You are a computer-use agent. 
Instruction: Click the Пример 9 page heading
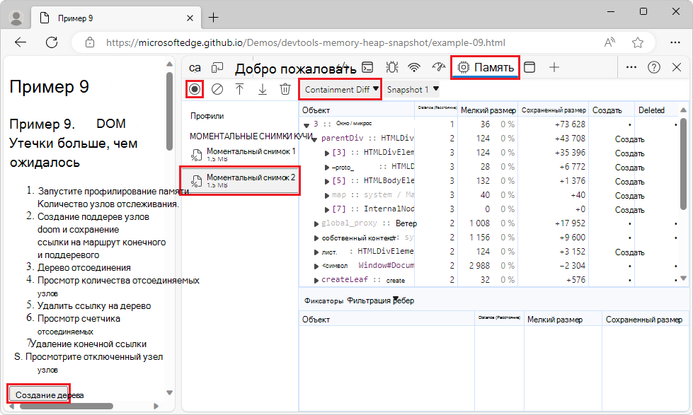(x=49, y=86)
